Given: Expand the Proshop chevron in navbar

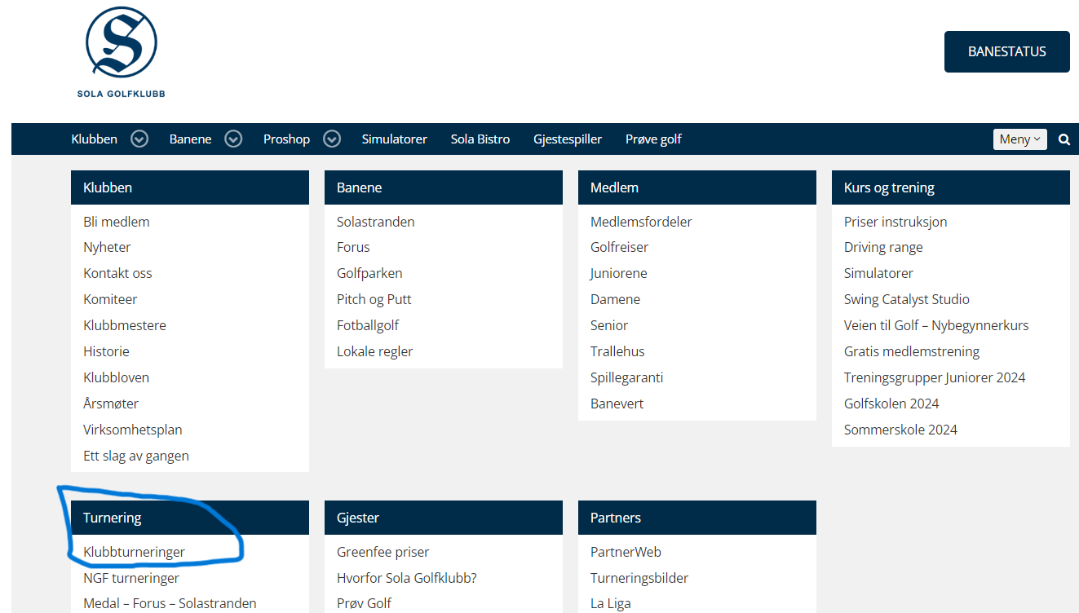Looking at the screenshot, I should point(331,139).
